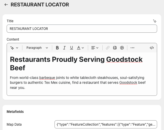Toggle underline formatting
The width and height of the screenshot is (164, 130).
[72, 48]
